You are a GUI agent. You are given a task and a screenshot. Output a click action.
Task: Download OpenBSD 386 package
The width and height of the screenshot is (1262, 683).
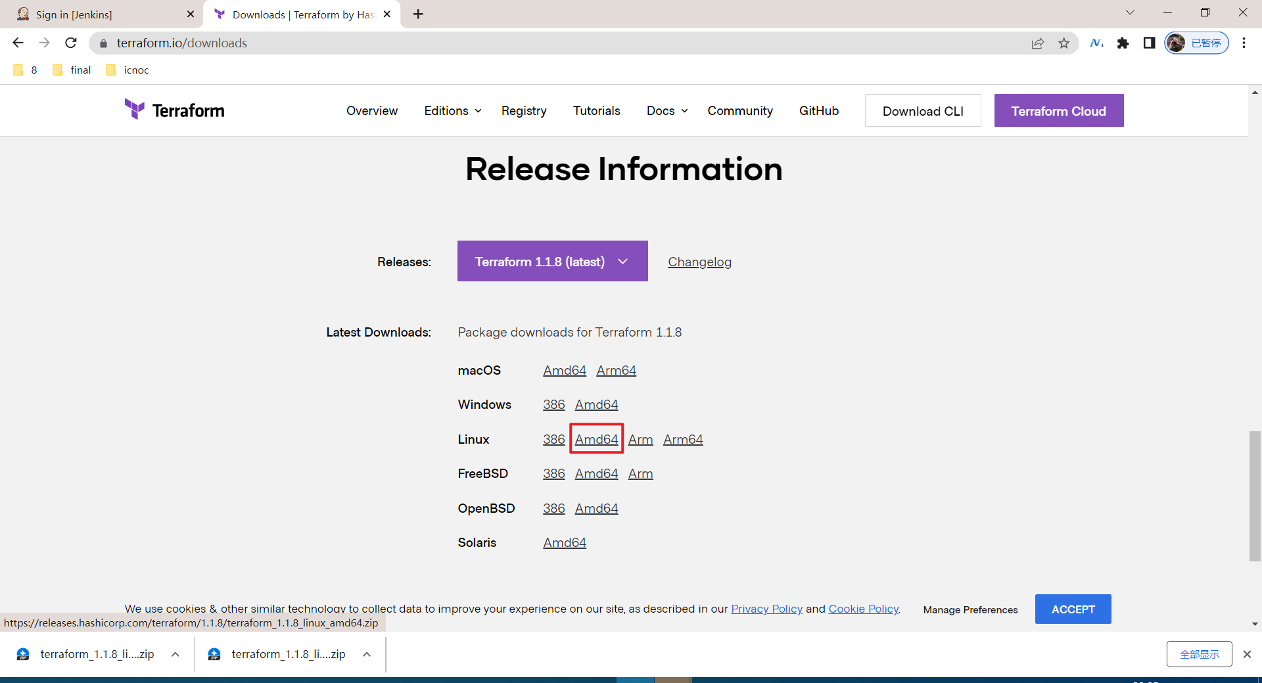(x=554, y=508)
